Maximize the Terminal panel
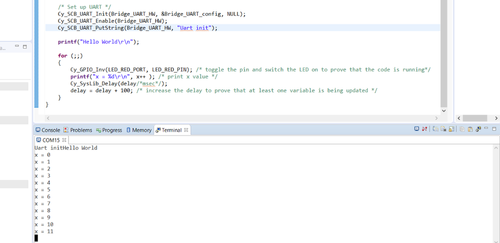The width and height of the screenshot is (500, 243). pos(494,128)
